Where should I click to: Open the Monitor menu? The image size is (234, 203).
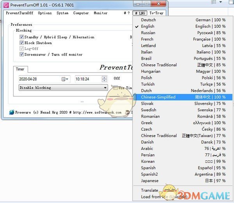(x=101, y=13)
